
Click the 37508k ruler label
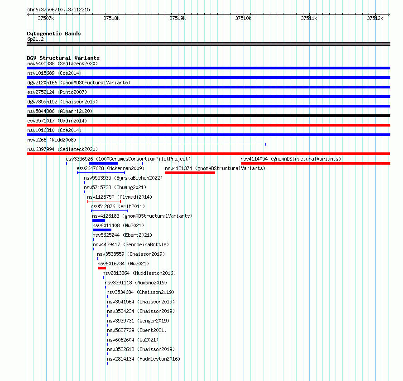point(111,18)
